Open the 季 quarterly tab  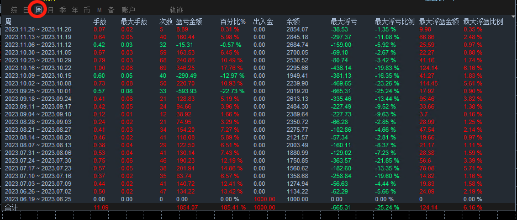point(62,10)
